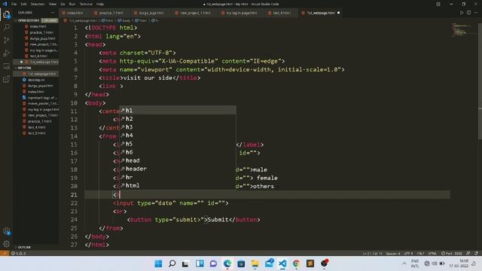Viewport: 482px width, 271px height.
Task: Switch to the durga_puja.html tab
Action: (x=149, y=13)
